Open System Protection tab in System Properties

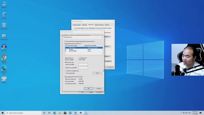(x=99, y=25)
